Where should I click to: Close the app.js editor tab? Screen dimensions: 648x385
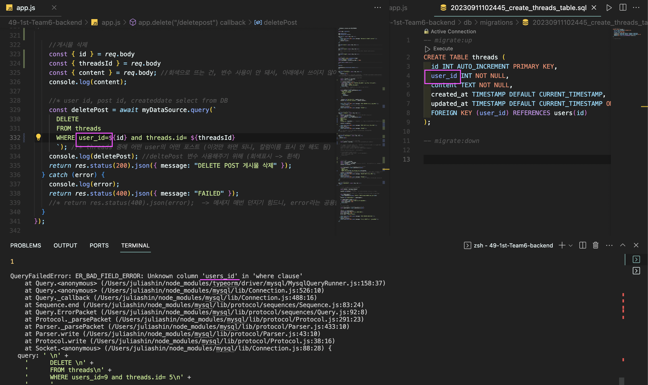tap(54, 8)
